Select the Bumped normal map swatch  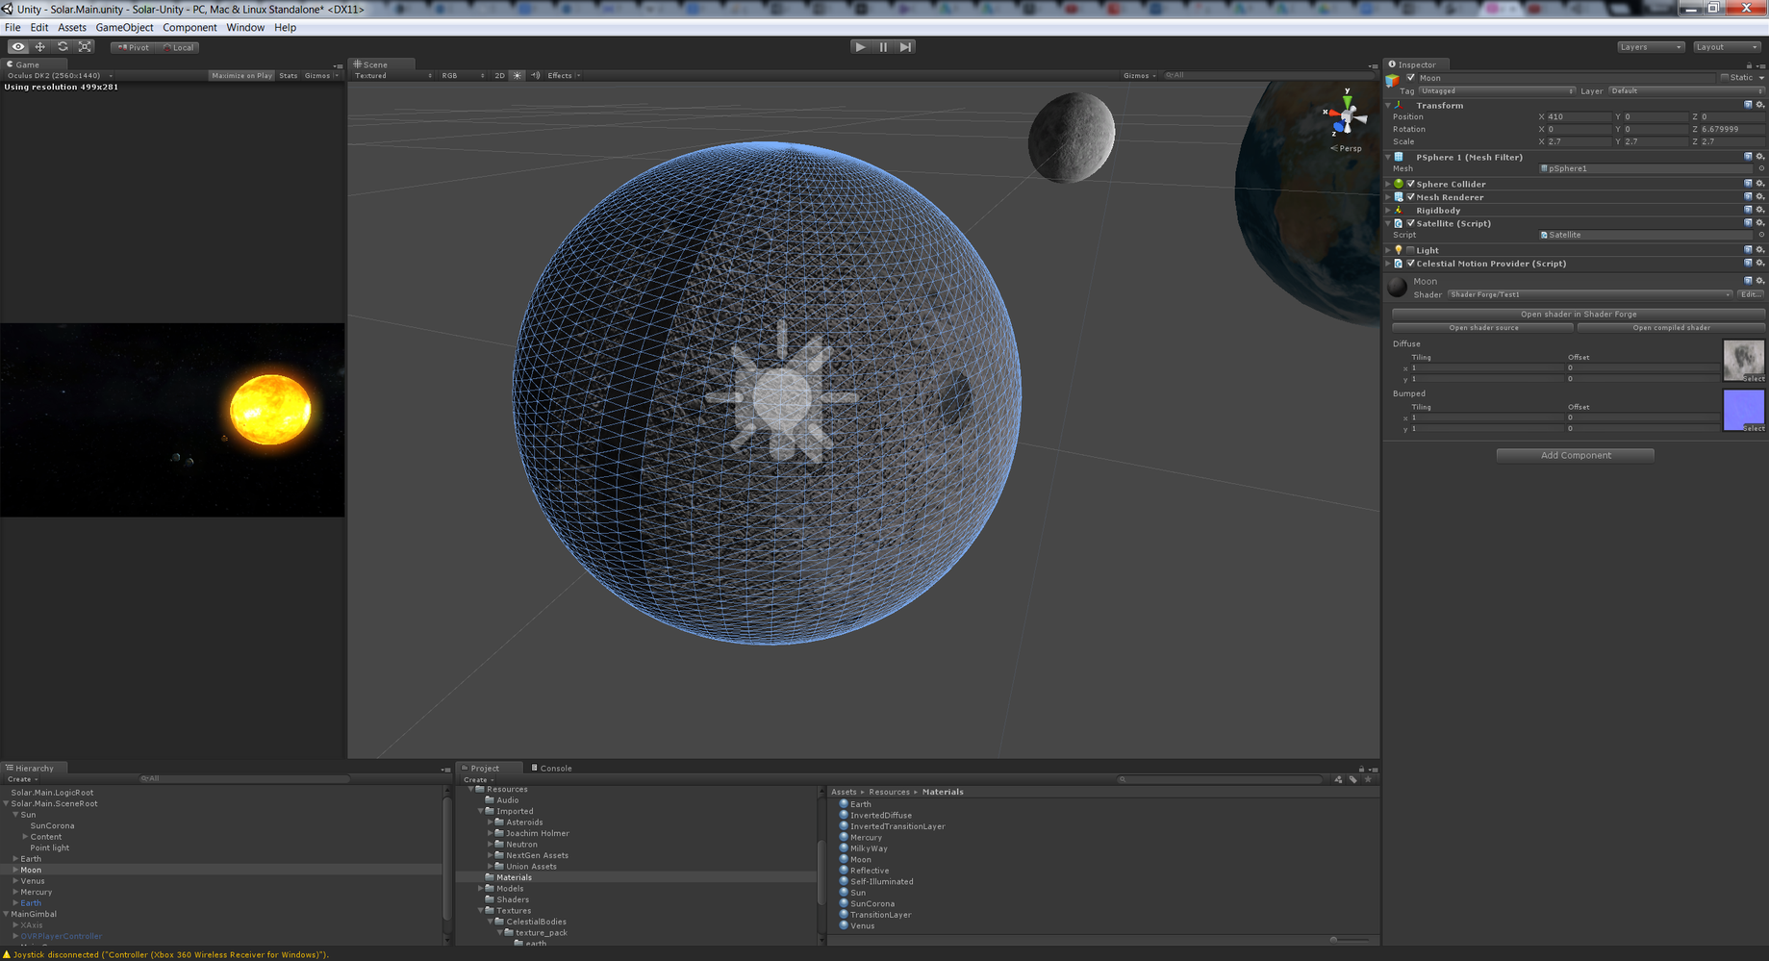tap(1743, 411)
